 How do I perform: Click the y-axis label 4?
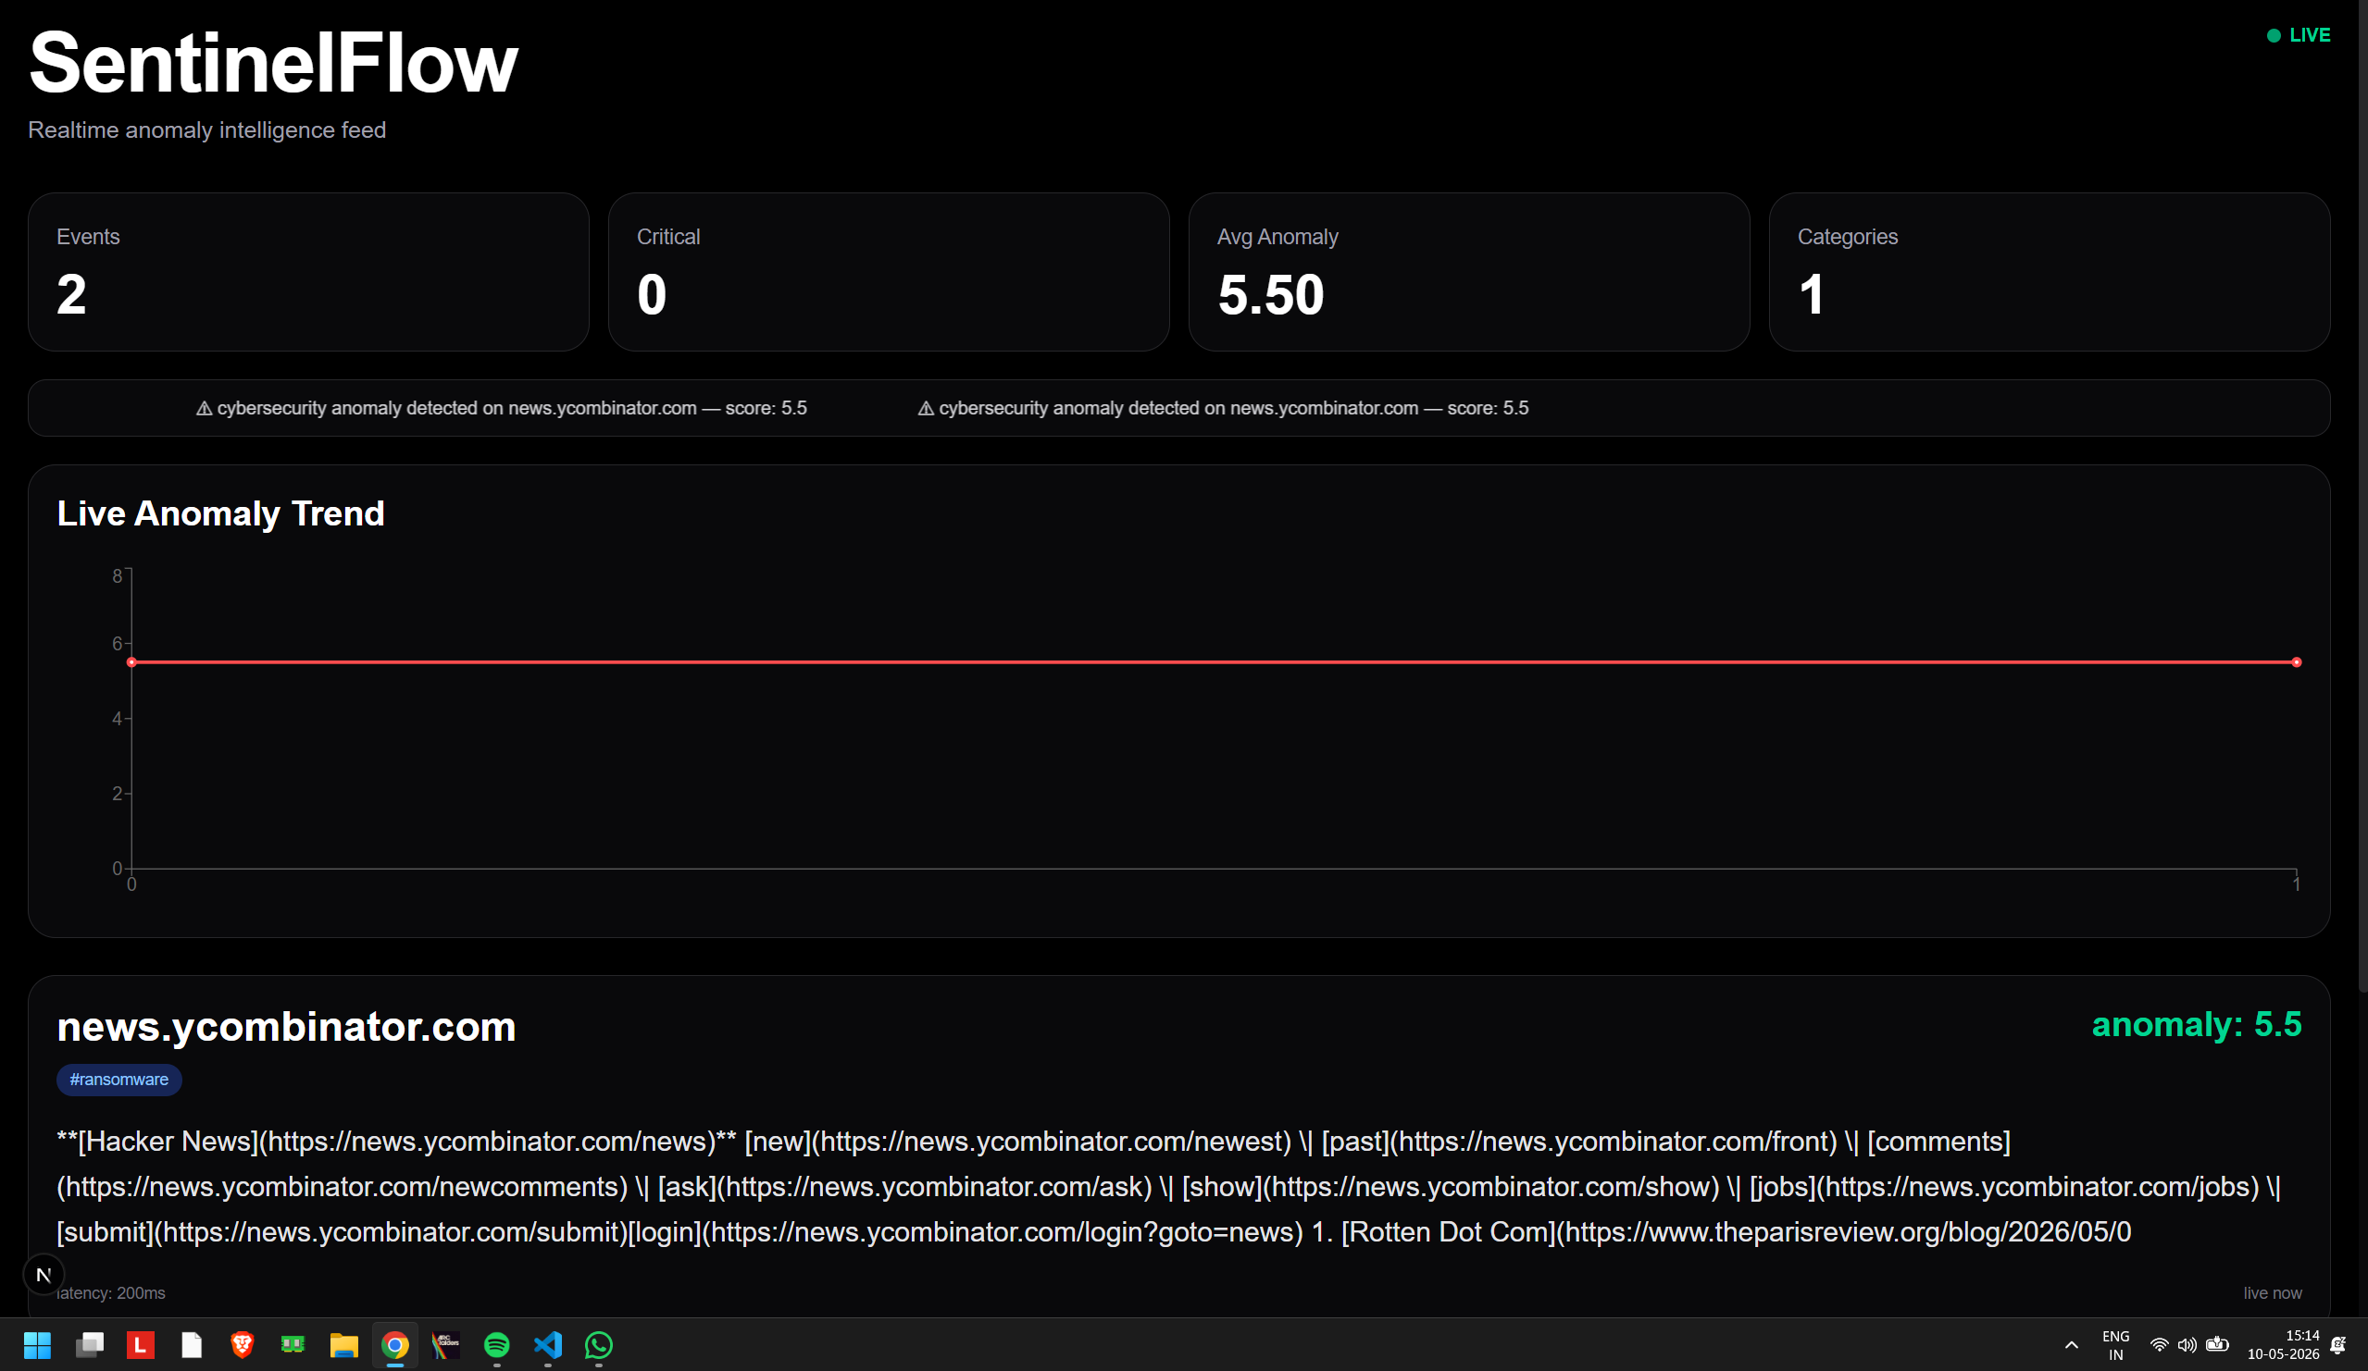point(118,719)
